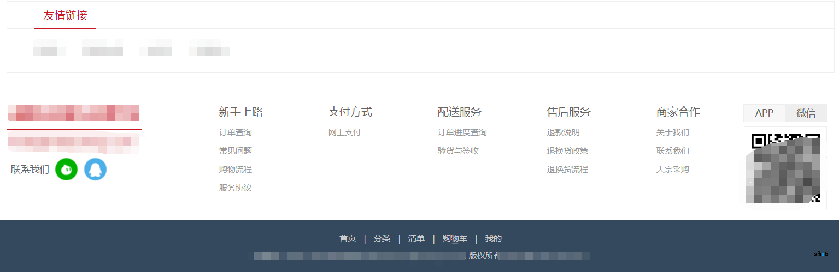
Task: Open the 退换货政策 link
Action: [x=567, y=151]
